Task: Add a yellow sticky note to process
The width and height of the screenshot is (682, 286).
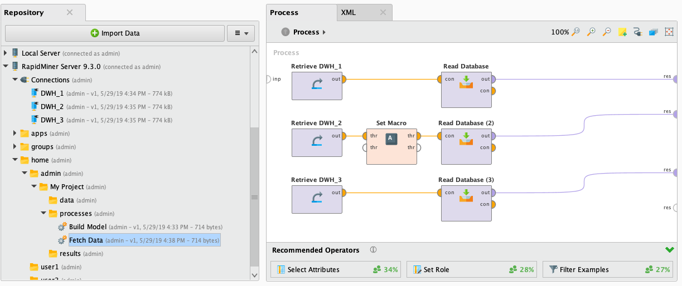Action: tap(622, 32)
